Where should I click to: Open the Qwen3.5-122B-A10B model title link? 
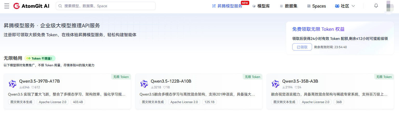click(x=171, y=81)
